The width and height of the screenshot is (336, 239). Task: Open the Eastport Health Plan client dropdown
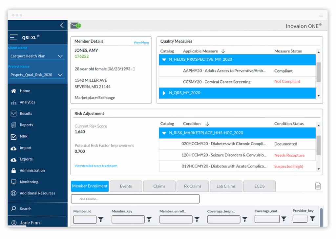pyautogui.click(x=37, y=56)
